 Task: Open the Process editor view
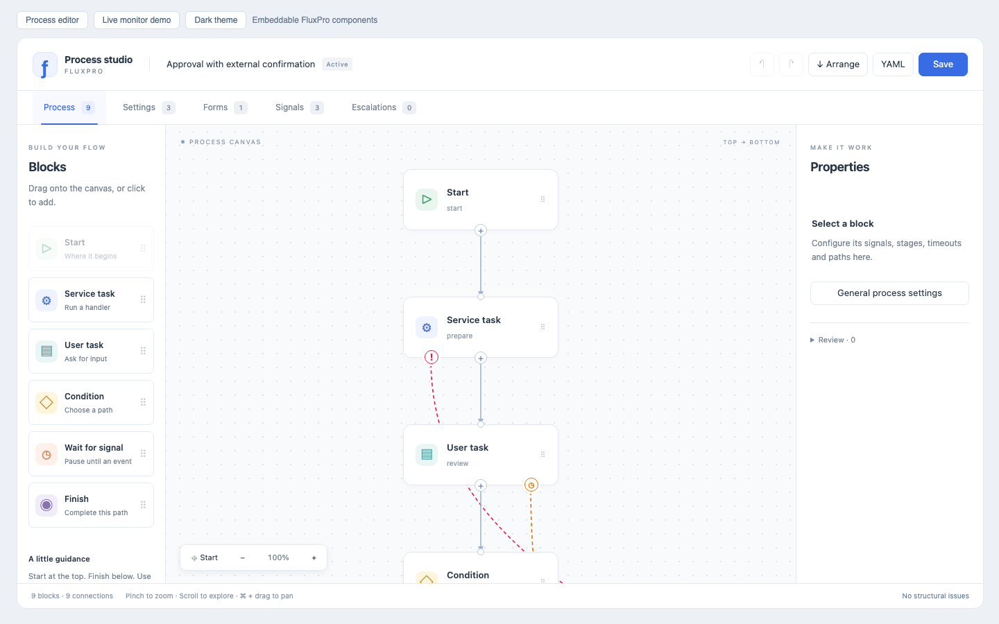click(52, 20)
